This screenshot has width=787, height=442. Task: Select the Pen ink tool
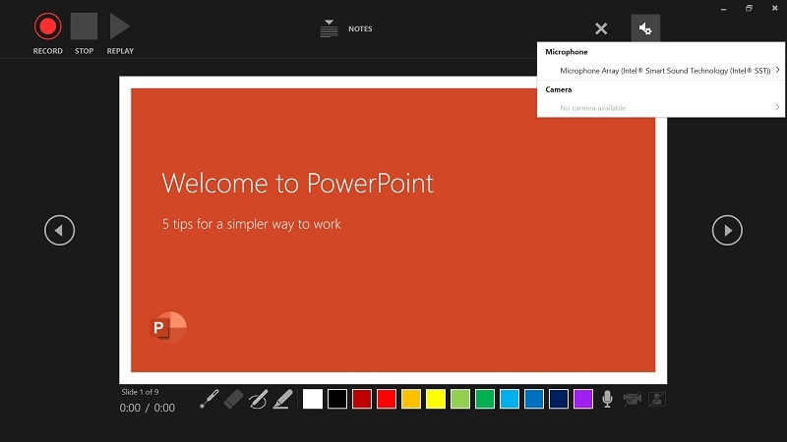point(258,399)
